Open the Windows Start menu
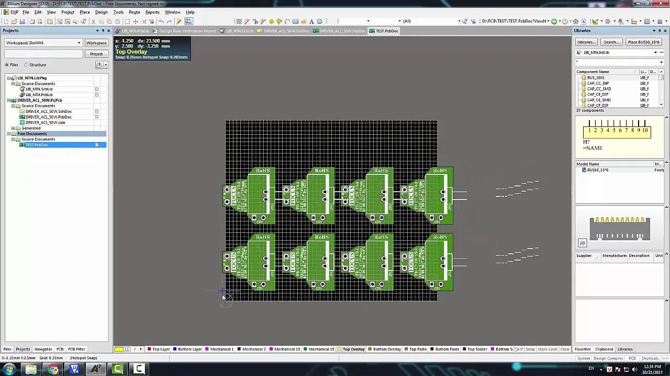670x376 pixels. (x=9, y=369)
